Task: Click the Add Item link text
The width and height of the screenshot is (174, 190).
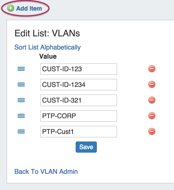Action: (x=29, y=8)
